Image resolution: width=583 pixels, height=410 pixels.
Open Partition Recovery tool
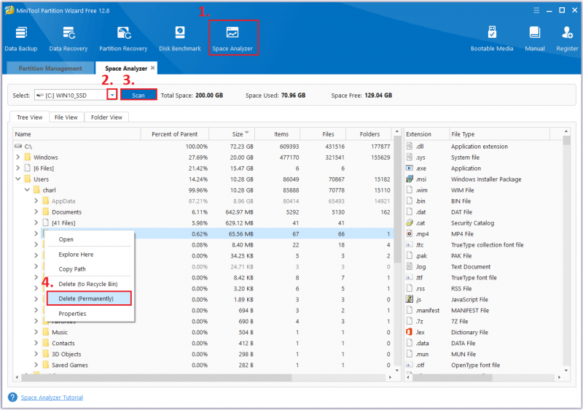pyautogui.click(x=123, y=39)
